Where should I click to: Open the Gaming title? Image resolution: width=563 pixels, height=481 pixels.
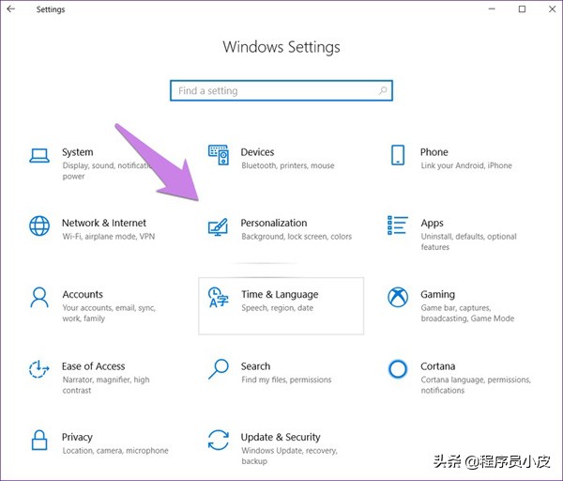click(x=437, y=294)
